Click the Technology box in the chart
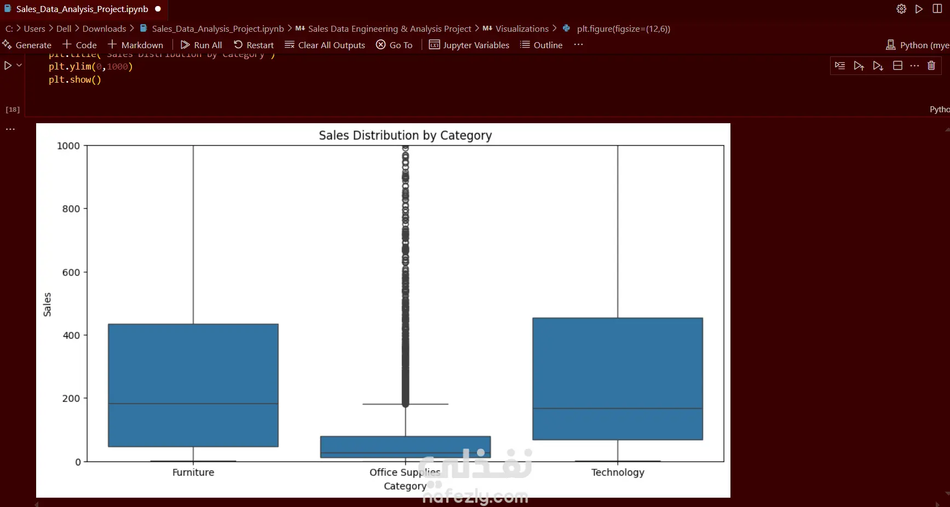This screenshot has width=950, height=507. click(x=618, y=379)
